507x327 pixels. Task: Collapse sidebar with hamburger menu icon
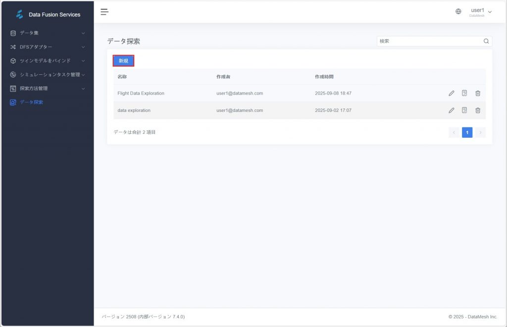104,12
